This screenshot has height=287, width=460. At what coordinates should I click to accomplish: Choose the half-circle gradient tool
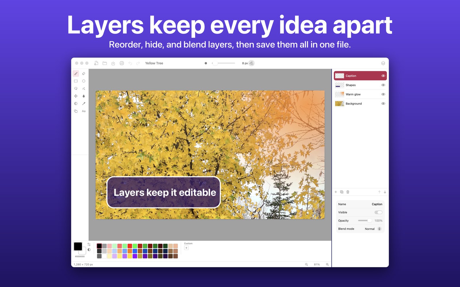point(76,104)
